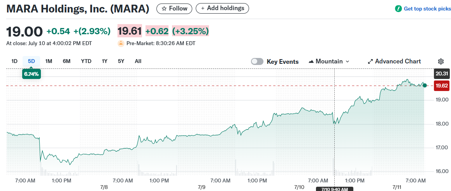Open chart settings gear icon
The height and width of the screenshot is (191, 451).
click(440, 61)
